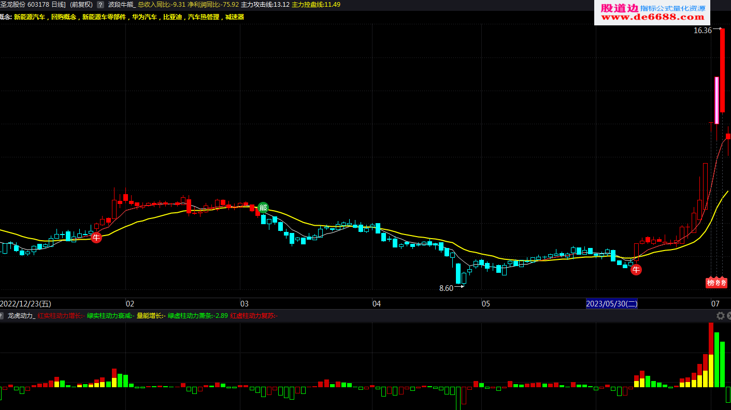Select the large cyan candle above 8.60
The width and height of the screenshot is (731, 410).
pyautogui.click(x=458, y=273)
